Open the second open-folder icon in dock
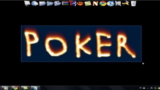This screenshot has width=160, height=90. click(50, 3)
